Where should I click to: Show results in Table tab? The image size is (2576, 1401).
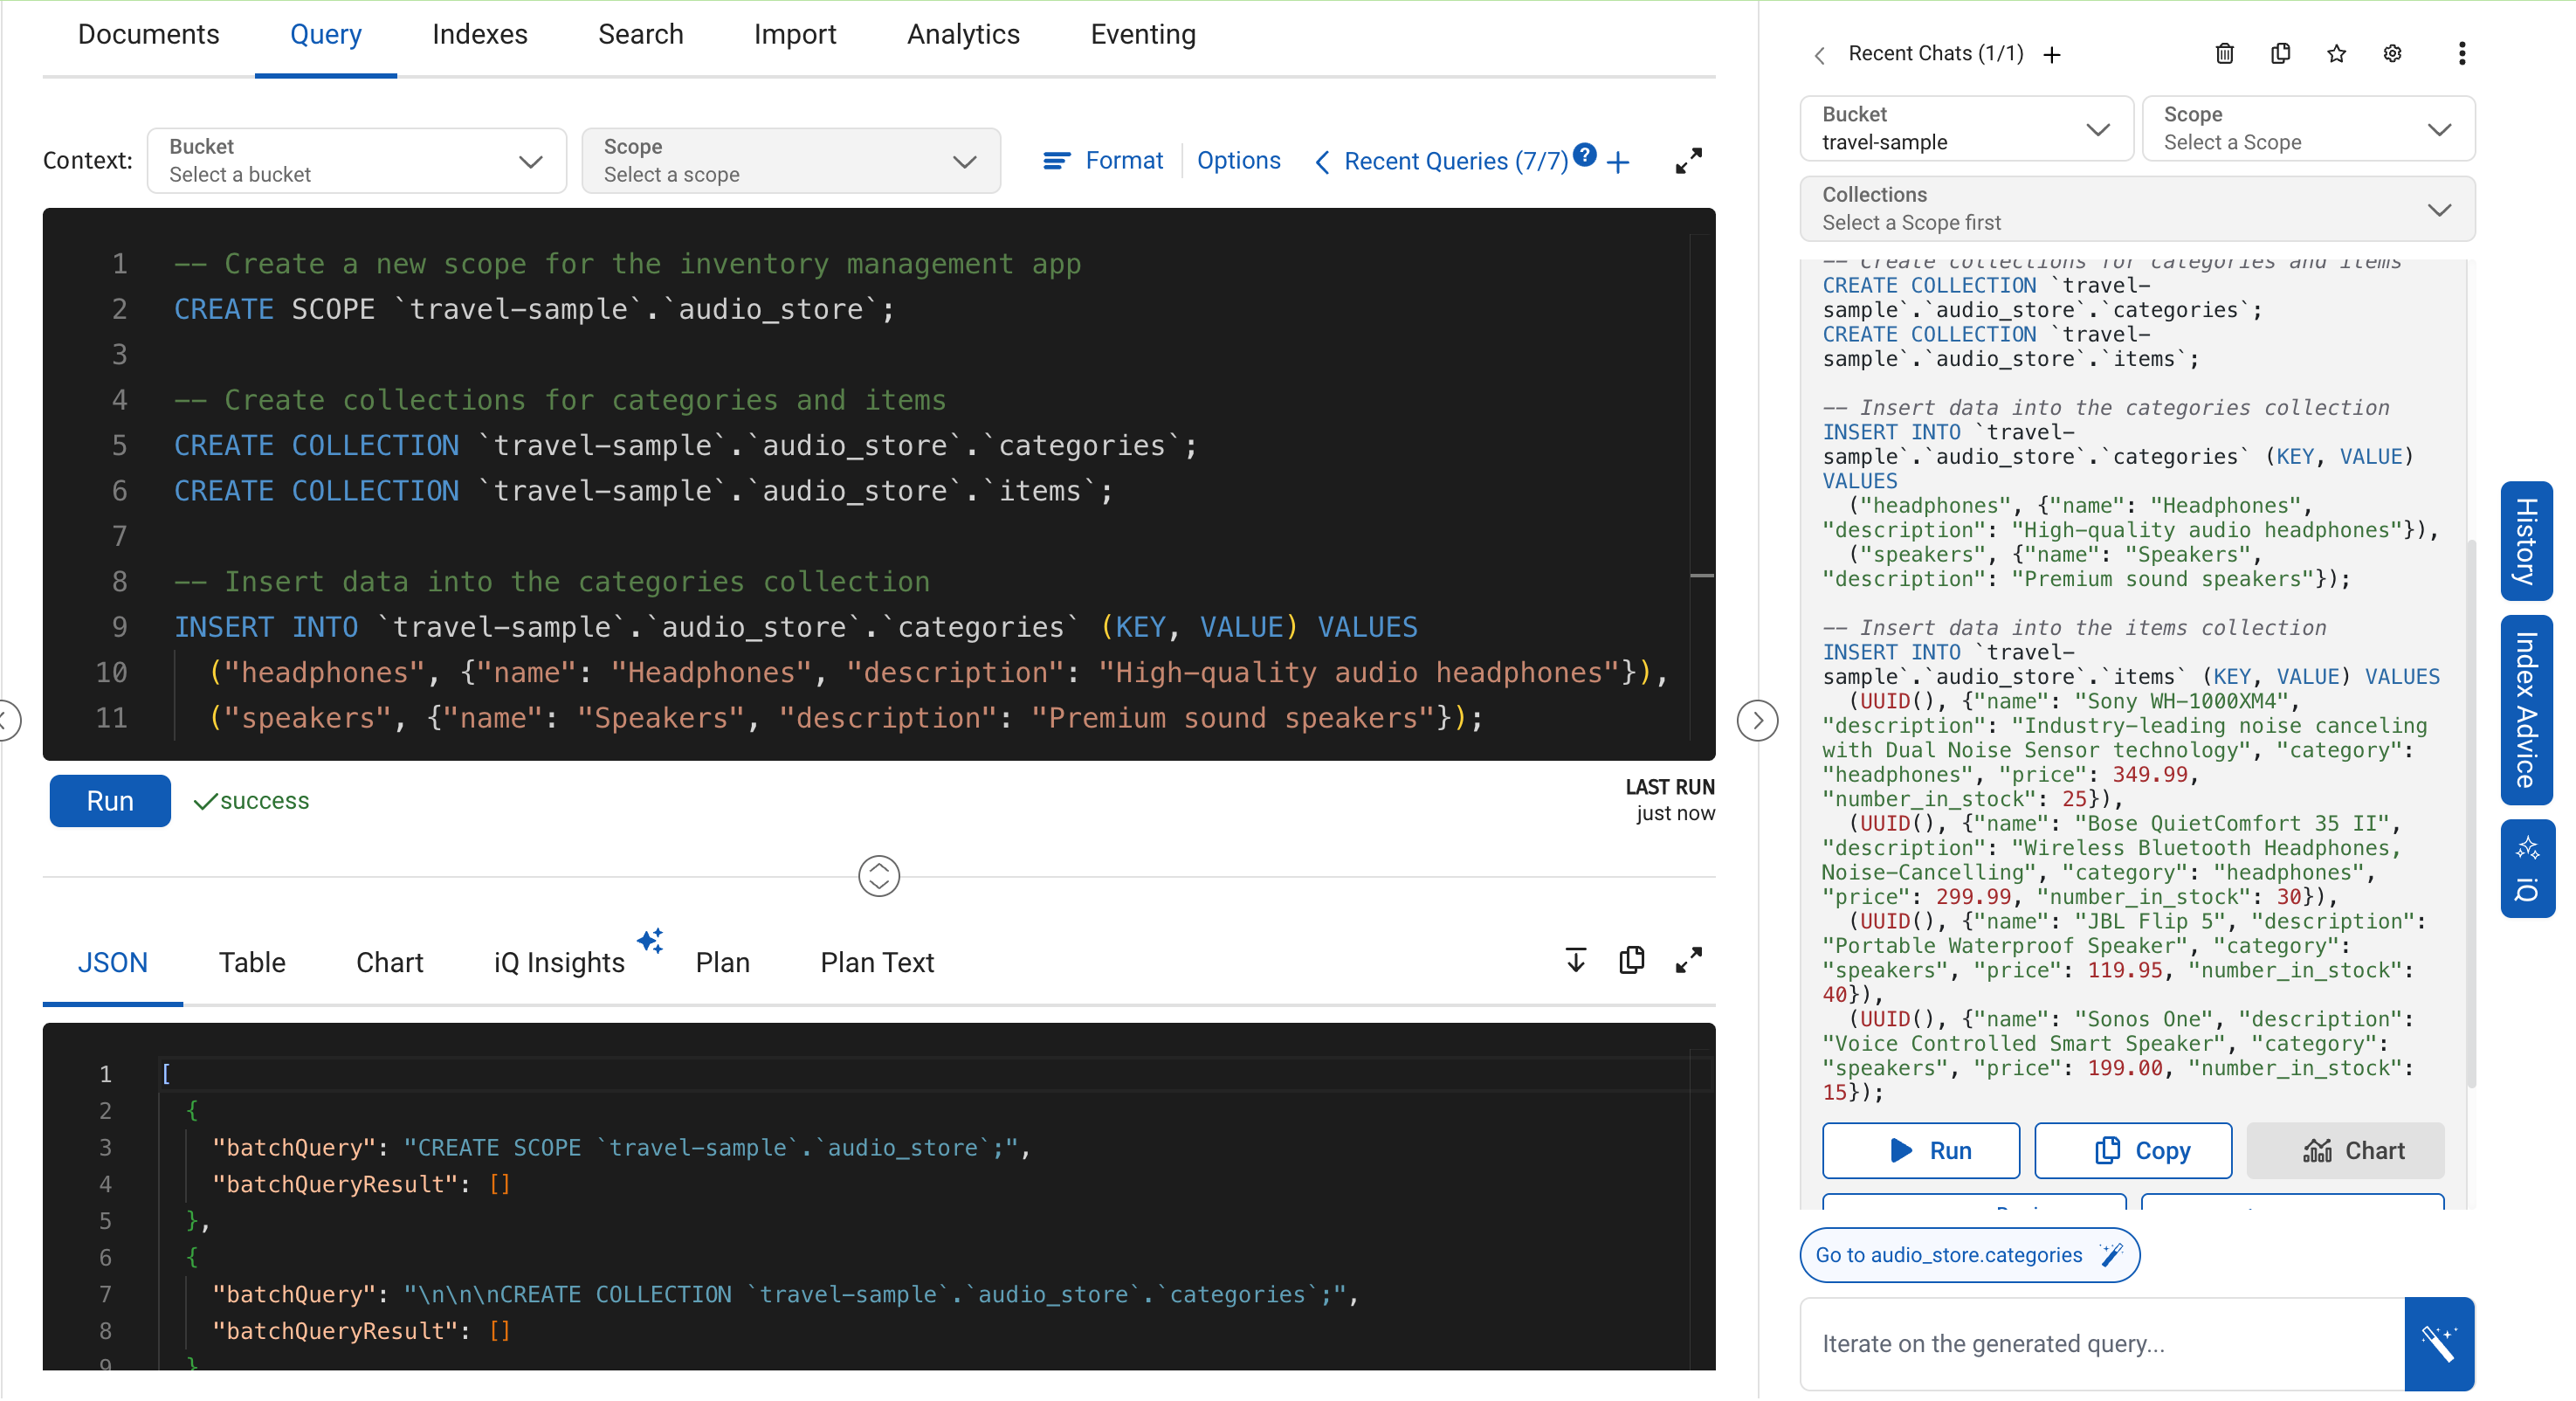(x=252, y=962)
